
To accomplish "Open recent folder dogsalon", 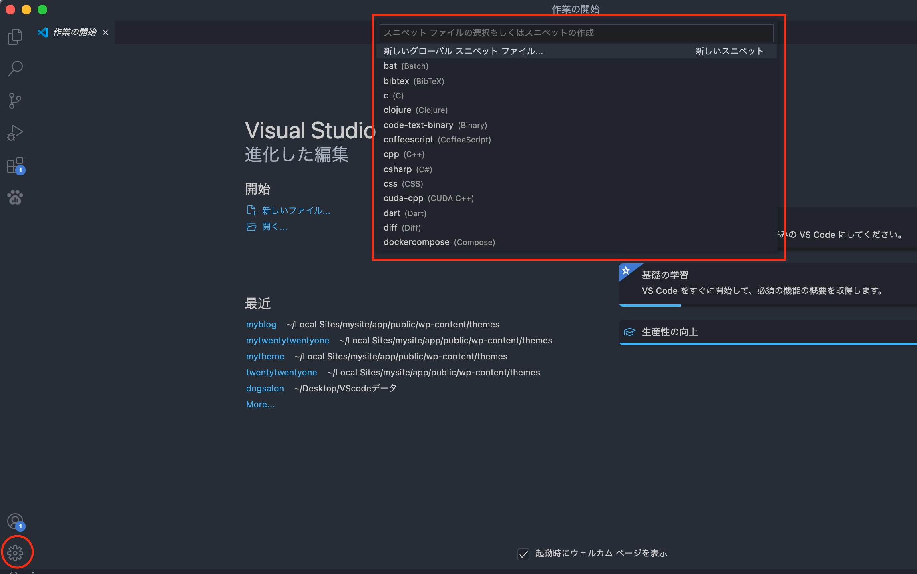I will [x=265, y=388].
